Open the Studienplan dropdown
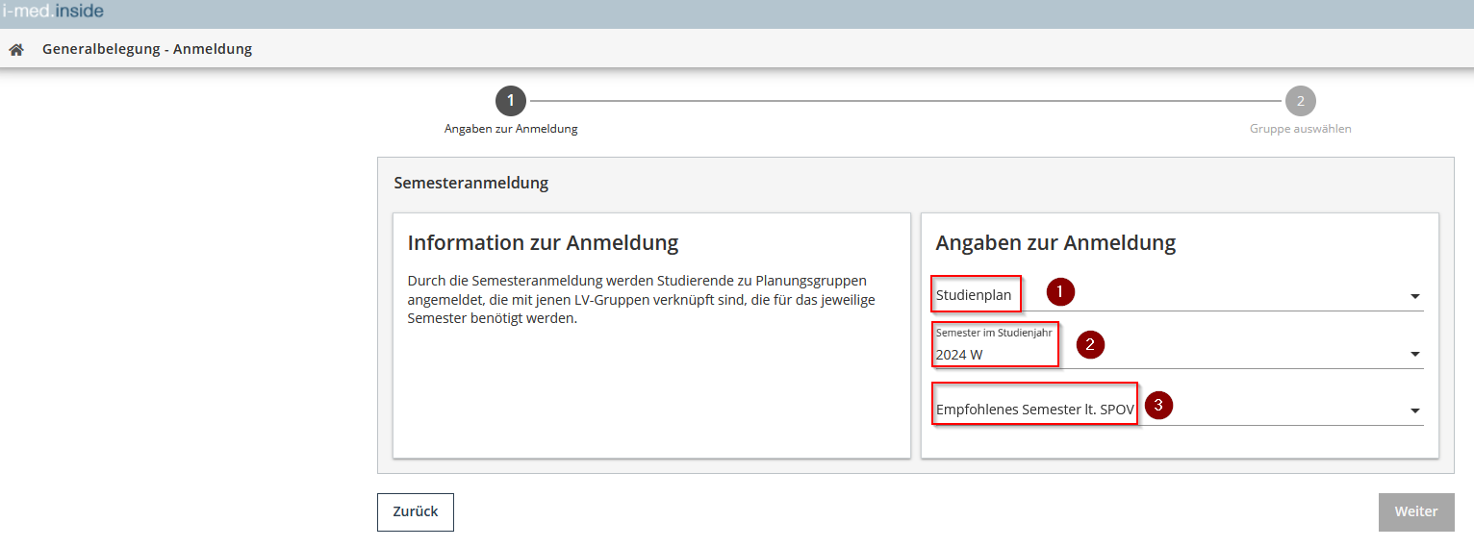1474x547 pixels. (1179, 295)
